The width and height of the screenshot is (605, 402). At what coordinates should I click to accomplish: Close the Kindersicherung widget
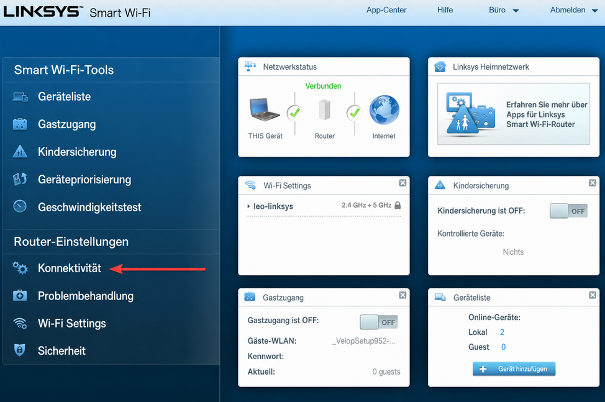coord(593,183)
